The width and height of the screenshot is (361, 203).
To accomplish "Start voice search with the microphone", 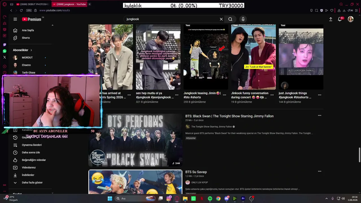I will pyautogui.click(x=243, y=19).
